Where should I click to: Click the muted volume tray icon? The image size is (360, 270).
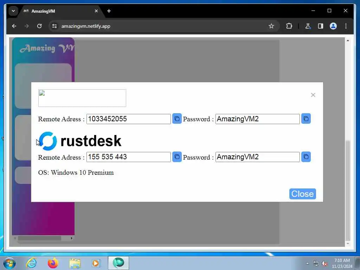(324, 263)
